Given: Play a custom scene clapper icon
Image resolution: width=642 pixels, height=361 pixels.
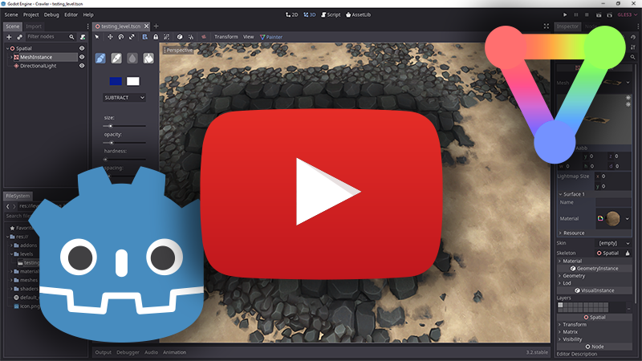Looking at the screenshot, I should (609, 14).
